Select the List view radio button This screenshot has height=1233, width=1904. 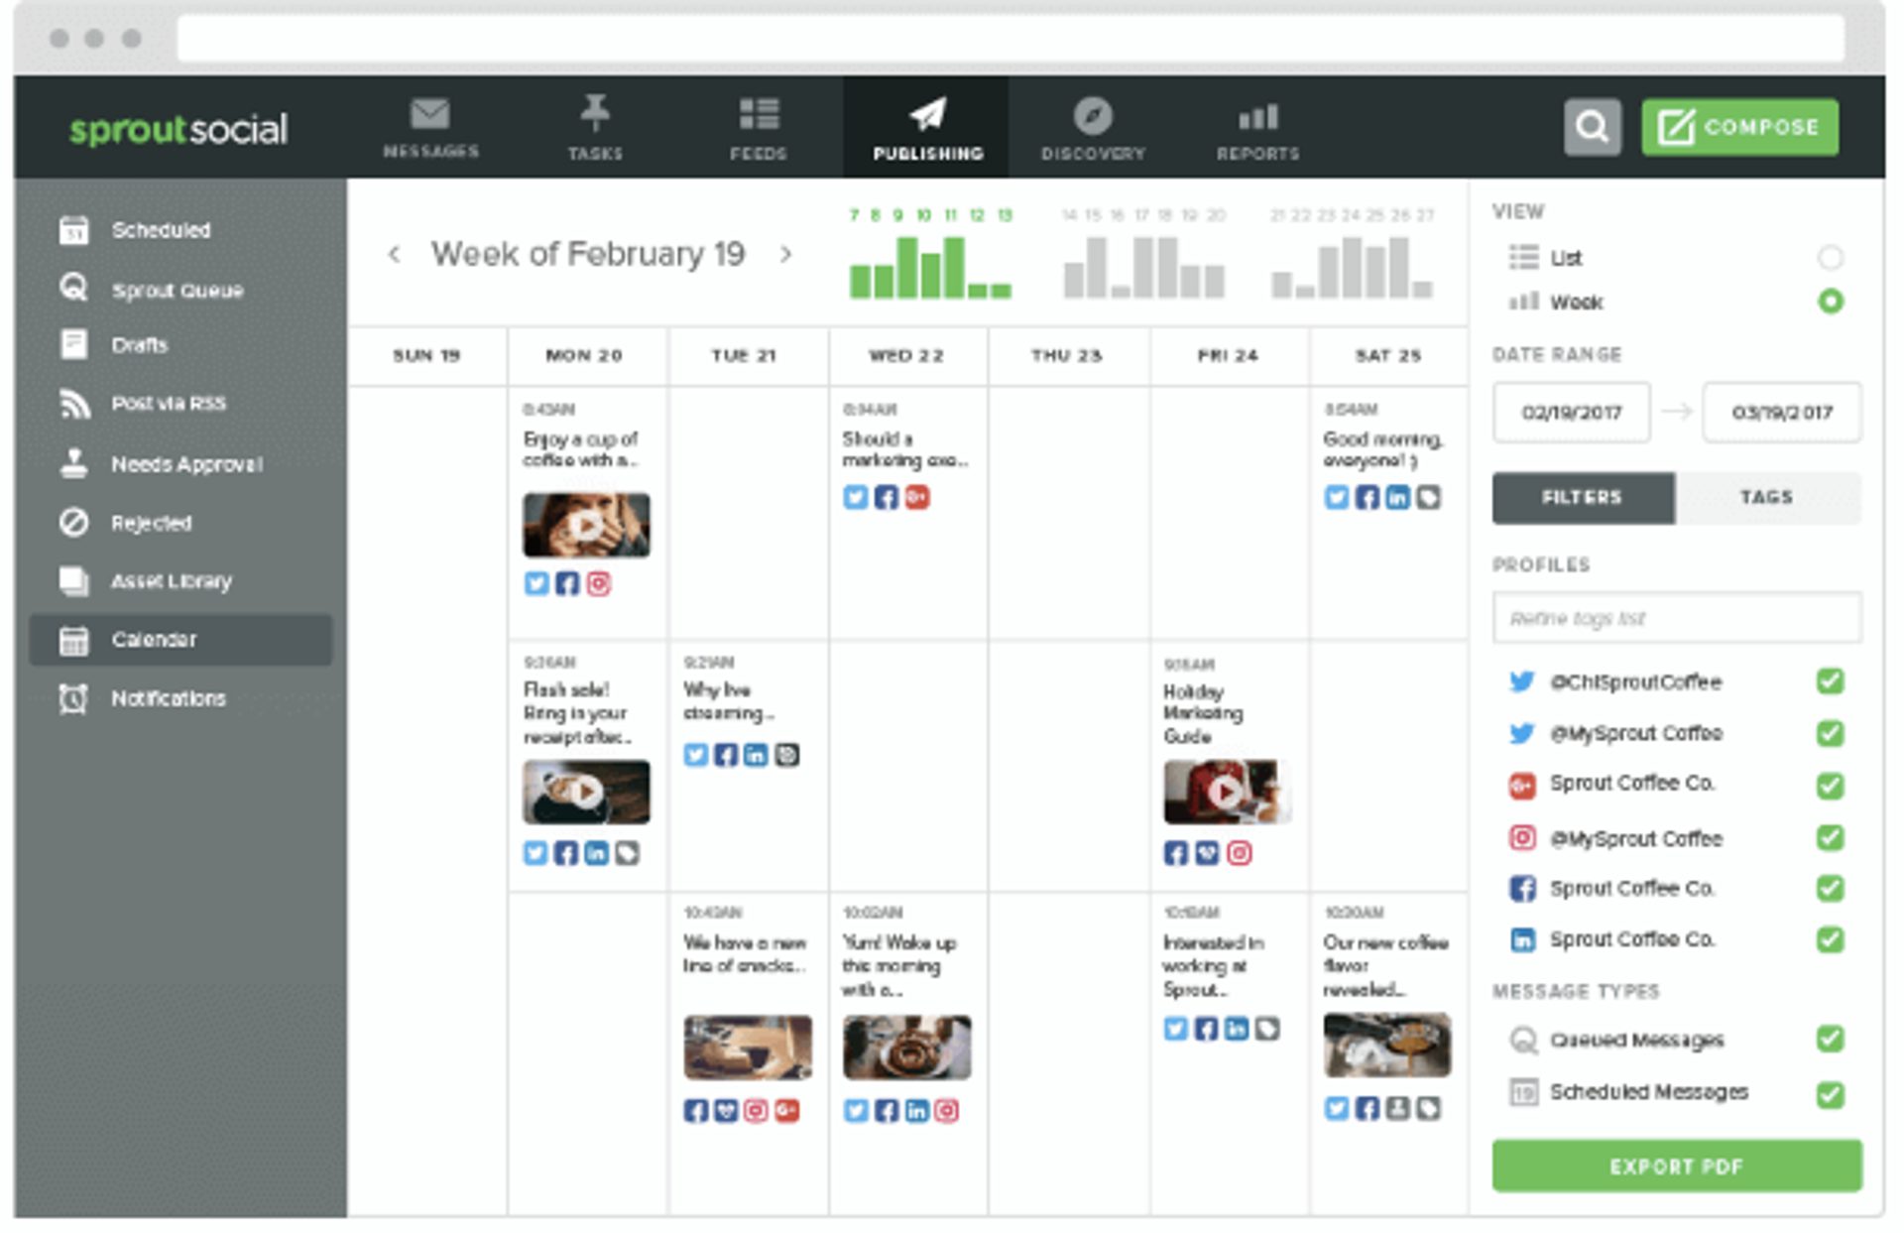[x=1830, y=258]
